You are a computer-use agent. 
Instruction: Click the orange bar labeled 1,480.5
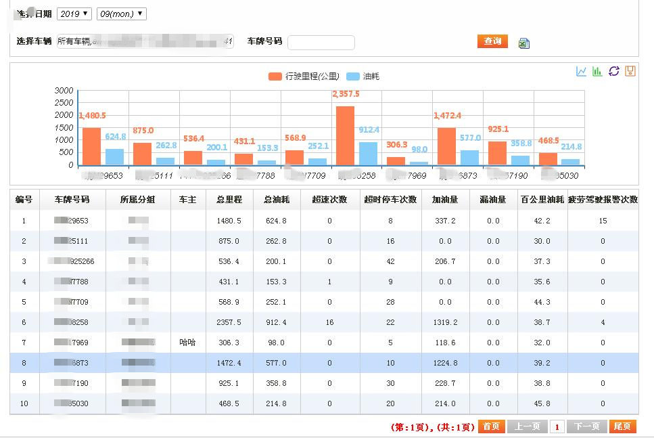(92, 146)
